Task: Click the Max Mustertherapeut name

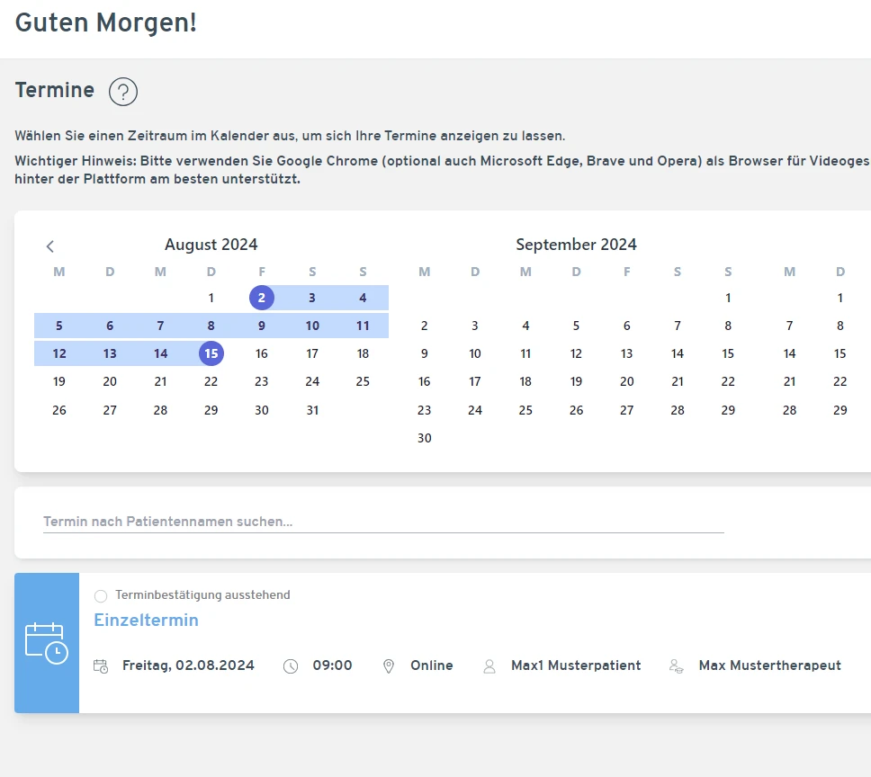Action: tap(769, 666)
